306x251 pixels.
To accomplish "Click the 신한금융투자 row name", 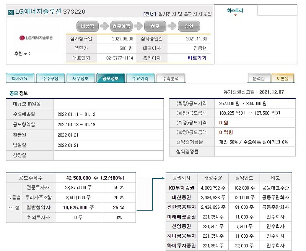I will point(181,207).
